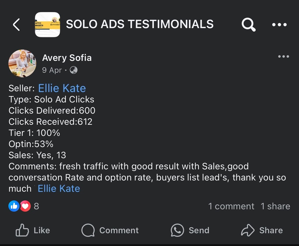Viewport: 299px width, 246px height.
Task: Open Avery Sofia's profile picture
Action: pyautogui.click(x=22, y=63)
